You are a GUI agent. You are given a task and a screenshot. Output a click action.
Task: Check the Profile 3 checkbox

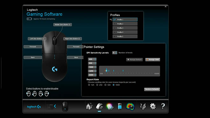point(115,28)
